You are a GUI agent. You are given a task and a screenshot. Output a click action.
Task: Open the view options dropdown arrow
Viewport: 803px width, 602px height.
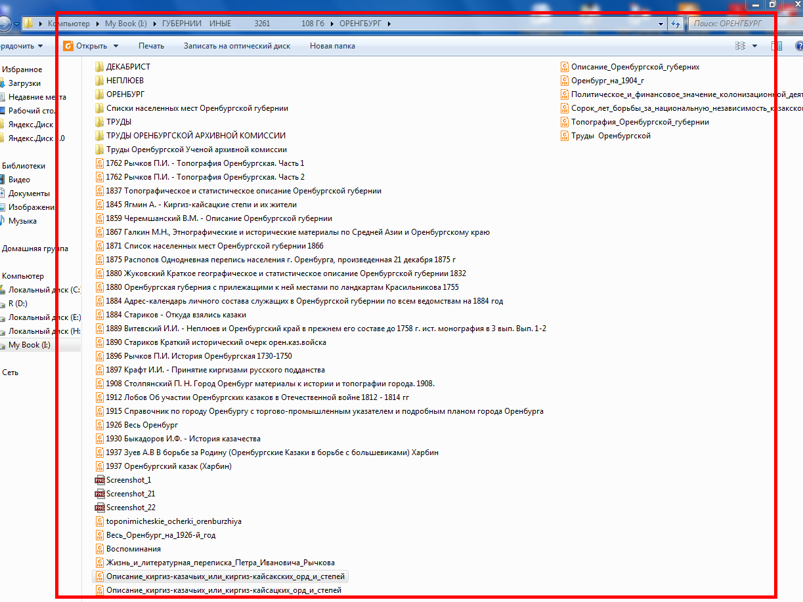click(x=754, y=46)
